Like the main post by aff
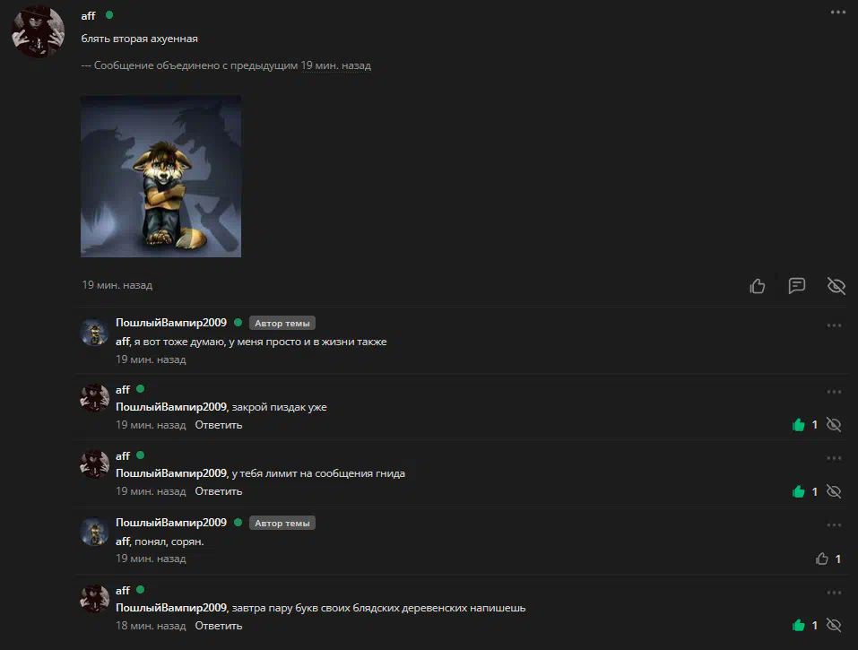858x650 pixels. pos(758,286)
